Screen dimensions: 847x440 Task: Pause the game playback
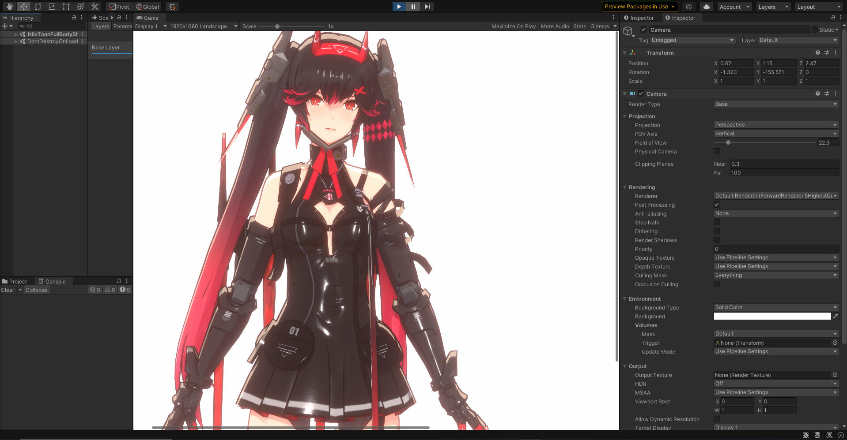click(413, 7)
